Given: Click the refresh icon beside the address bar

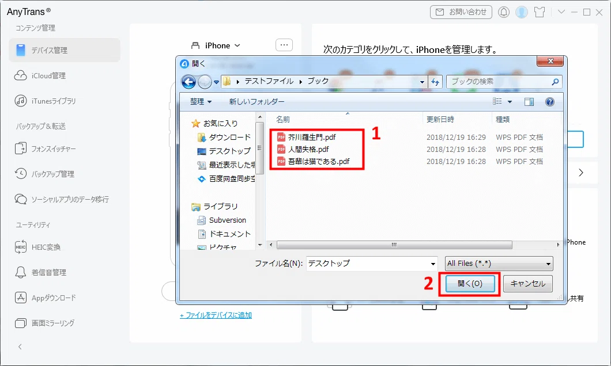Looking at the screenshot, I should 435,82.
